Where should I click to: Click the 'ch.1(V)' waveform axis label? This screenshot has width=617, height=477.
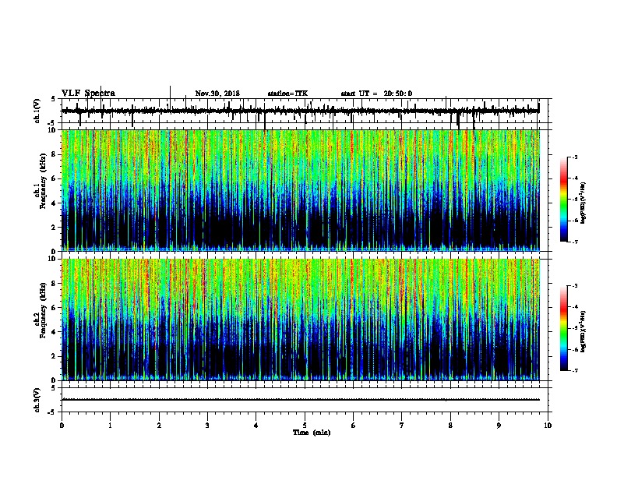37,111
